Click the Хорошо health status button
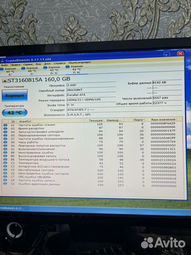Image resolution: width=191 pixels, height=255 pixels. click(x=15, y=95)
